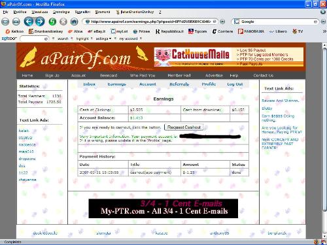Switch to the Inbox tab
The image size is (327, 245).
(89, 84)
